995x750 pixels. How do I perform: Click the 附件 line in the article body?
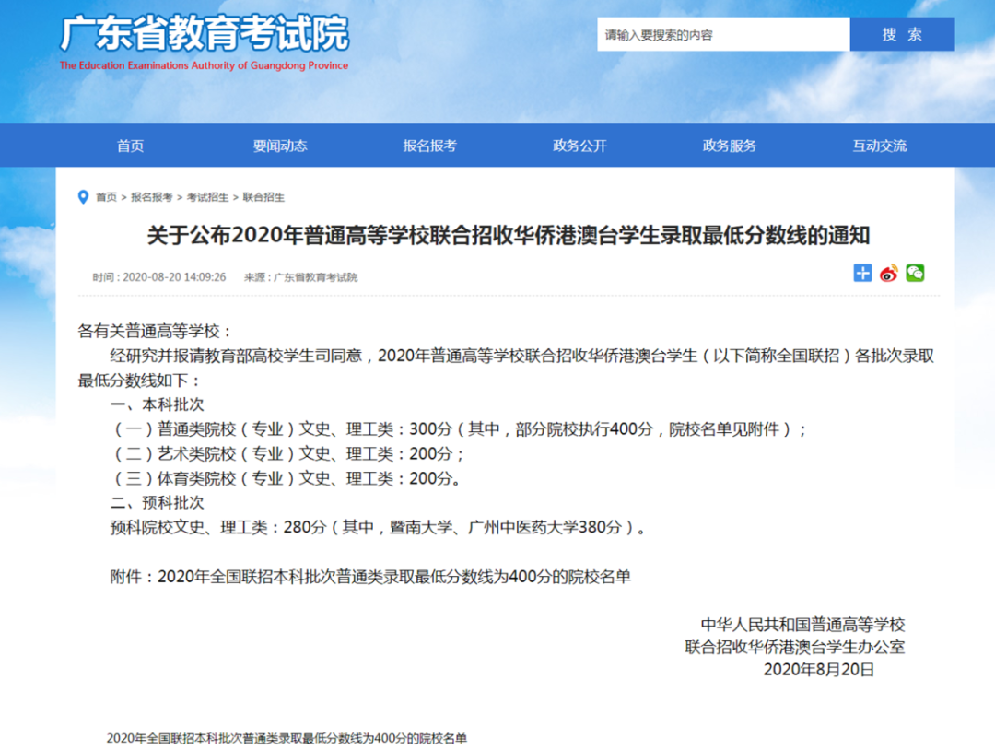pos(370,577)
